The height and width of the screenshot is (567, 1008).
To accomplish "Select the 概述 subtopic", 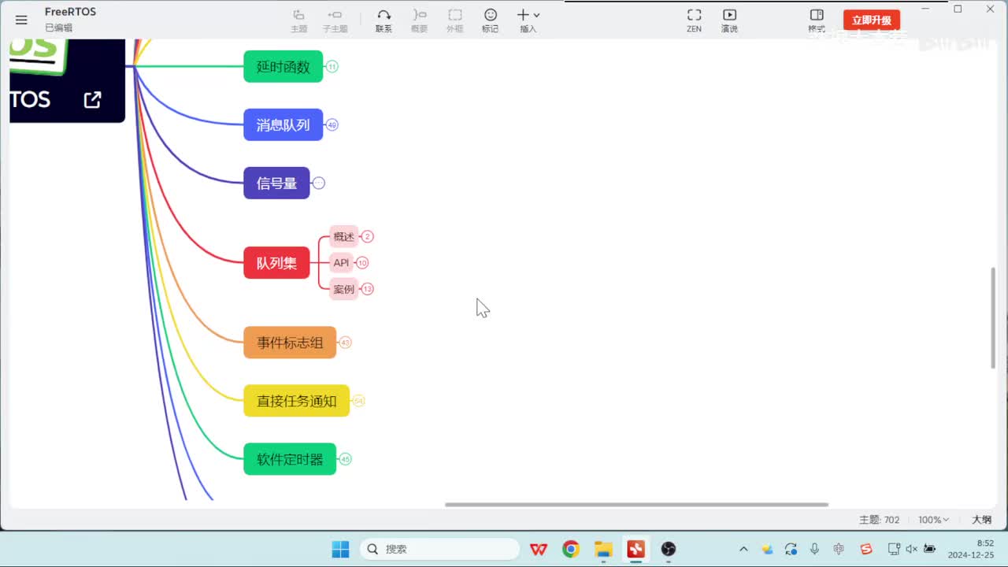I will (344, 236).
